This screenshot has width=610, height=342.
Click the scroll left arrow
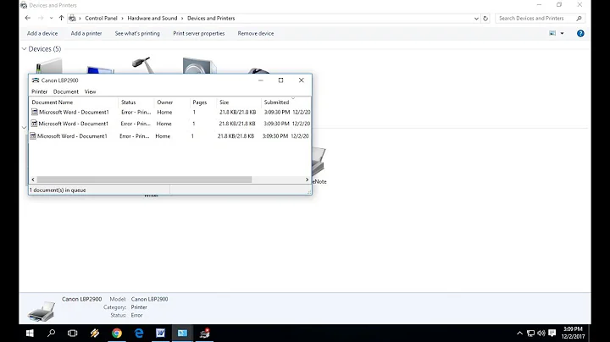(33, 179)
